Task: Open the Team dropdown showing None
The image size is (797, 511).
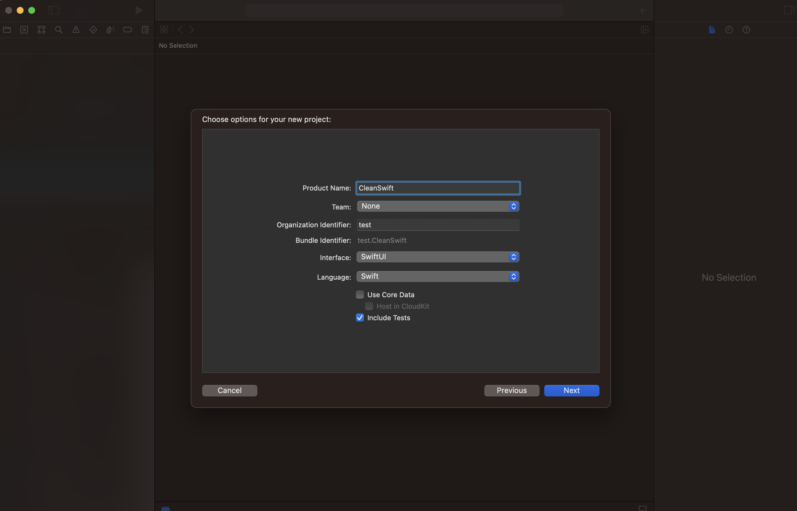Action: coord(438,206)
